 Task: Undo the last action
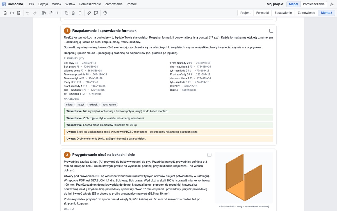tap(28, 13)
